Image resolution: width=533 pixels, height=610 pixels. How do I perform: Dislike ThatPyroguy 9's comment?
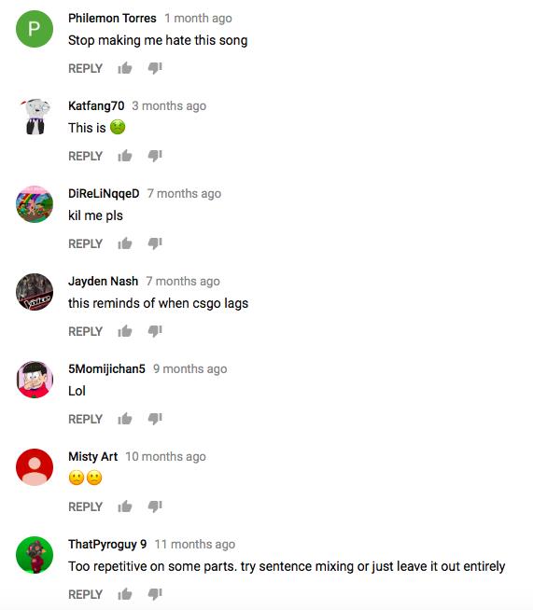(155, 594)
